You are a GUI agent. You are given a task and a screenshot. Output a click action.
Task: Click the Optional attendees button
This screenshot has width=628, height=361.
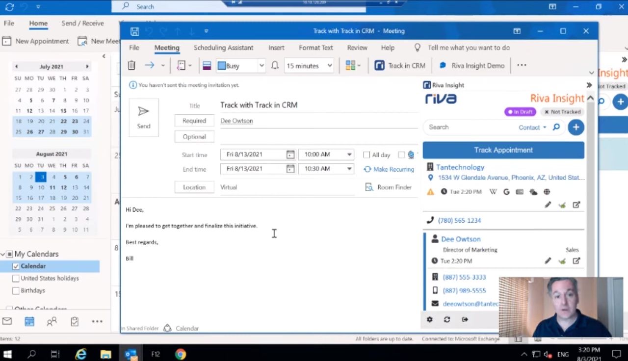point(194,137)
